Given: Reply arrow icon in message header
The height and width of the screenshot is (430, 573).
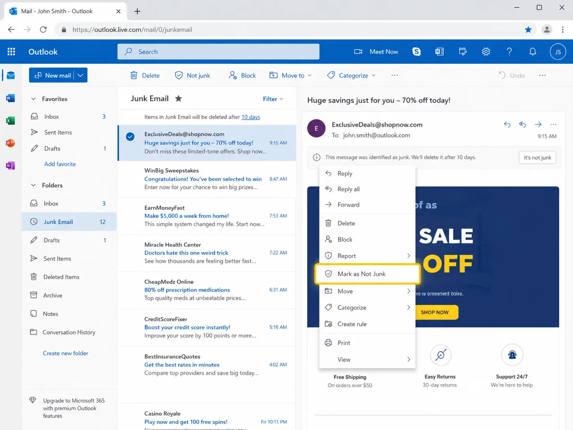Looking at the screenshot, I should coord(507,124).
